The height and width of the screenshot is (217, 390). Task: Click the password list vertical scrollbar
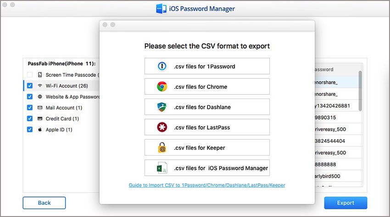click(x=360, y=92)
